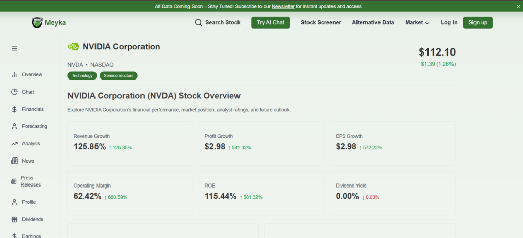Open the Stock Screener page

(x=321, y=22)
